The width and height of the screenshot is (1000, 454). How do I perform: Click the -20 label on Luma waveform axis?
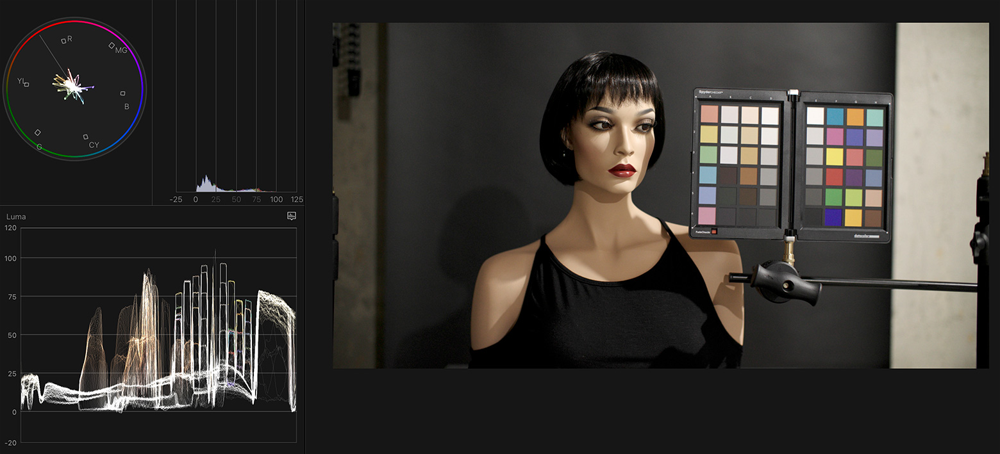coord(11,442)
